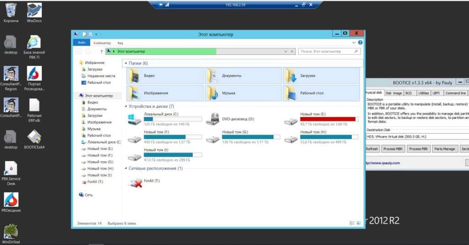Open the Destination Disk combo box
Screen dimensions: 469x245
click(417, 136)
